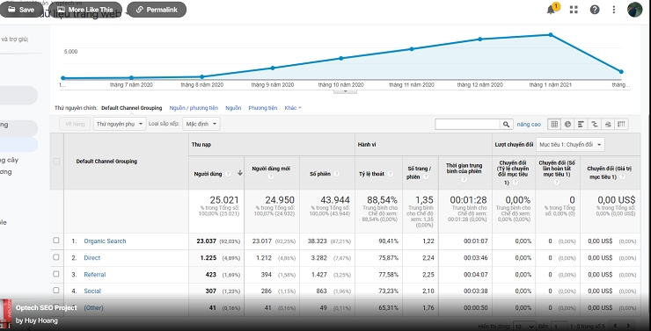Open the (Other) channel link
Viewport: 651px width, 331px height.
click(x=93, y=308)
